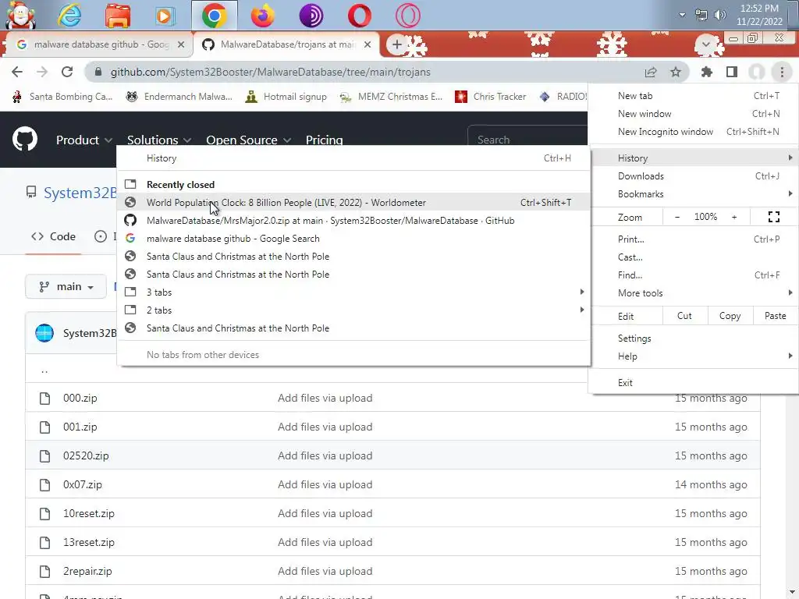Open Downloads from Chrome menu
This screenshot has width=799, height=599.
(x=694, y=176)
